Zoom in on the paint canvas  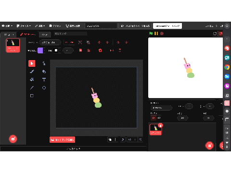point(141,140)
